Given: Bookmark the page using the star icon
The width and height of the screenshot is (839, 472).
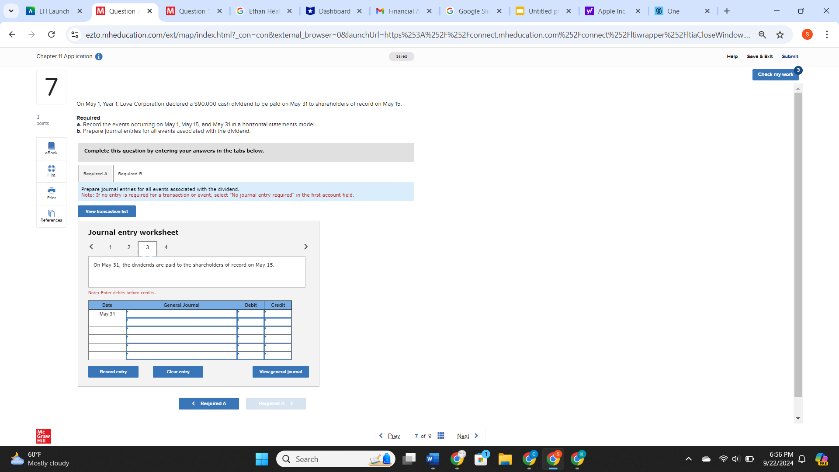Looking at the screenshot, I should point(780,35).
